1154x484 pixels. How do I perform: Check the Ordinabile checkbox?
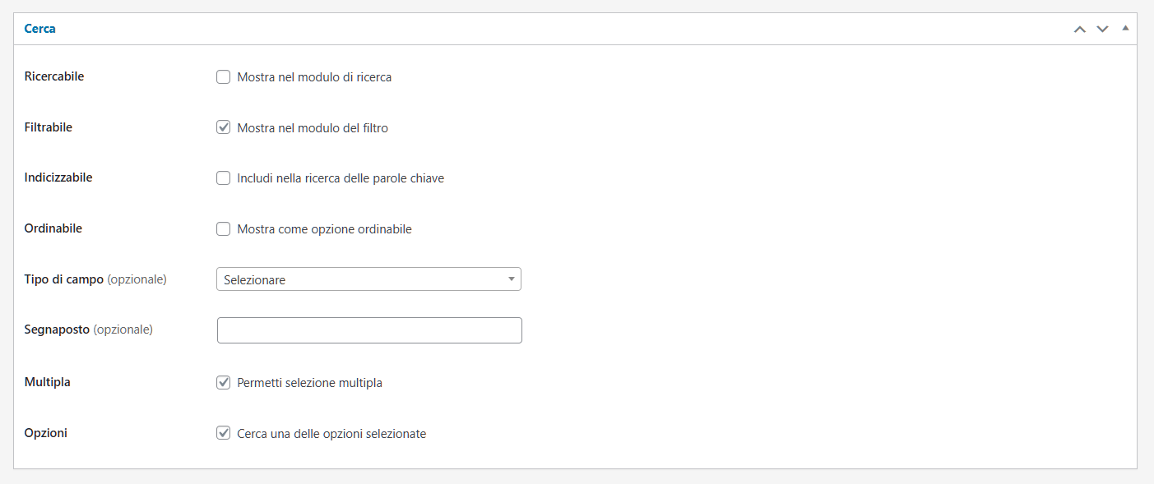[x=223, y=229]
